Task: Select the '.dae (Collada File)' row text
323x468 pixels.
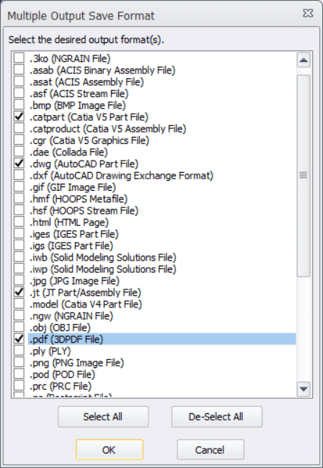Action: pos(68,152)
